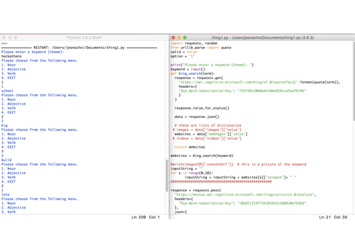Click the 'from urllib.parse import quote' line
This screenshot has width=355, height=252.
(201, 47)
